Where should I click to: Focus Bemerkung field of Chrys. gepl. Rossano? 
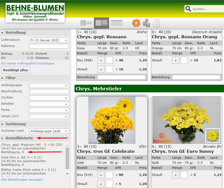click(x=121, y=77)
